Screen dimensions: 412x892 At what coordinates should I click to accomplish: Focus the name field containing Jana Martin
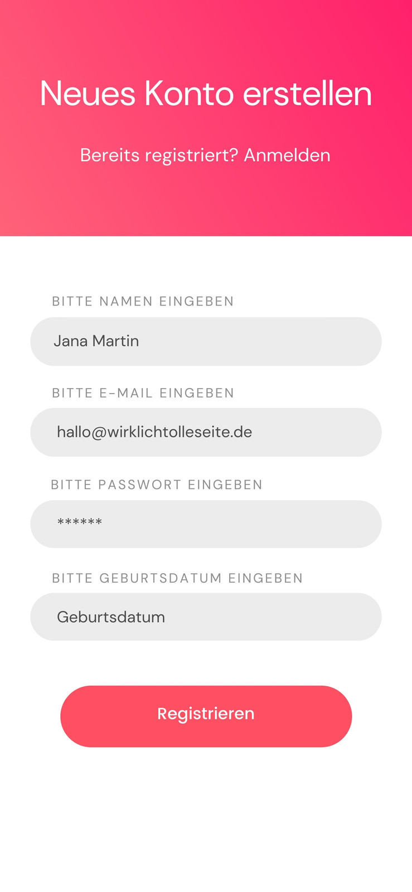tap(206, 341)
